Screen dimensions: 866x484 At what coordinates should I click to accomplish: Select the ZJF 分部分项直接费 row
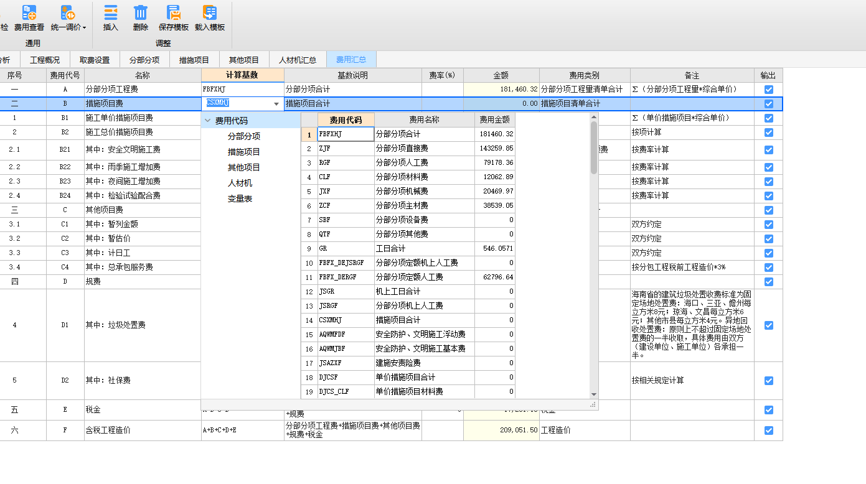[408, 148]
